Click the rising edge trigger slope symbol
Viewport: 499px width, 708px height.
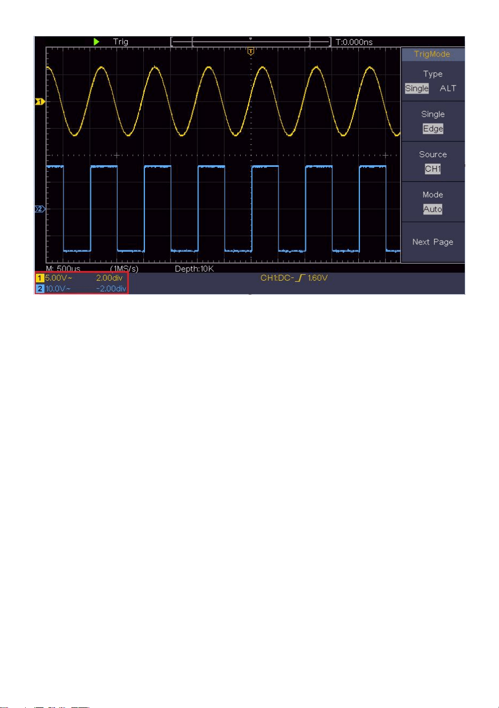click(302, 278)
